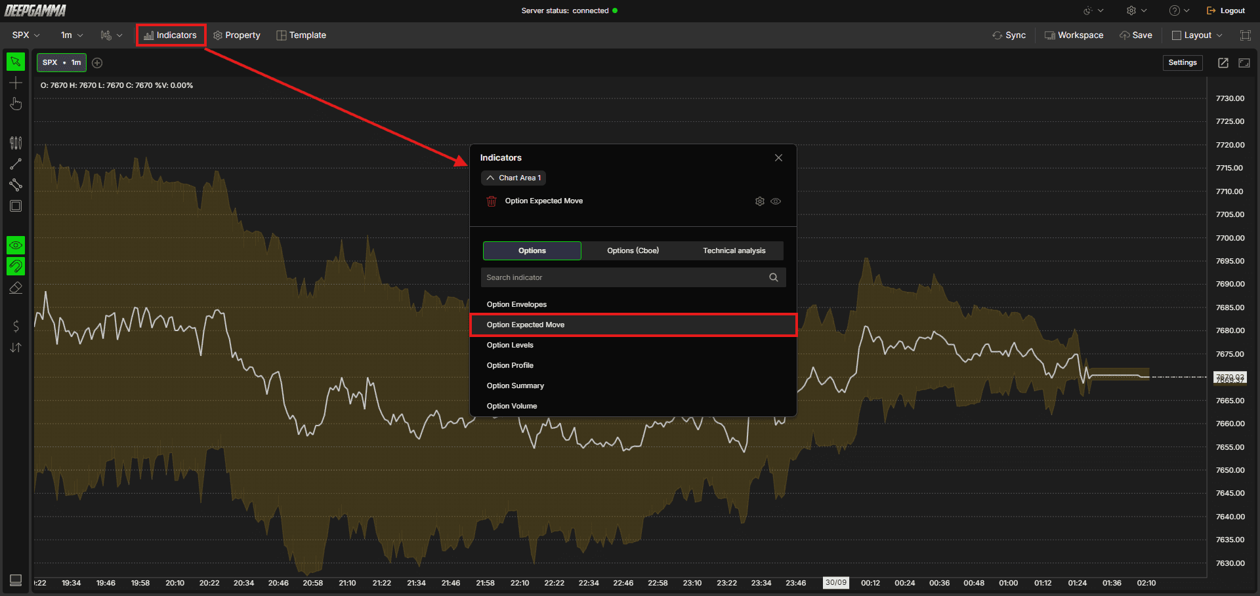Click the Indicators toolbar button
This screenshot has width=1260, height=596.
point(171,35)
